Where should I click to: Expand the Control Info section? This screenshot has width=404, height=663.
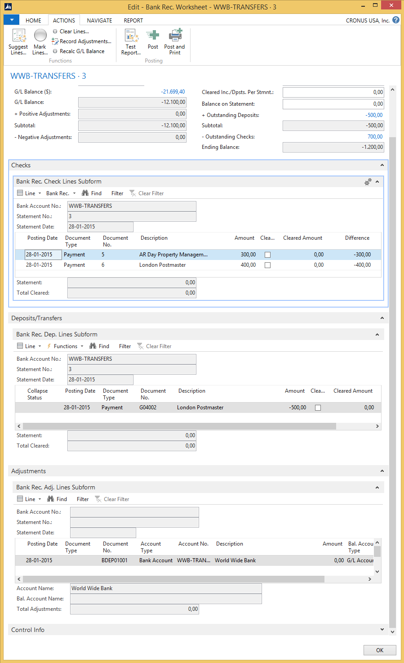[x=382, y=630]
